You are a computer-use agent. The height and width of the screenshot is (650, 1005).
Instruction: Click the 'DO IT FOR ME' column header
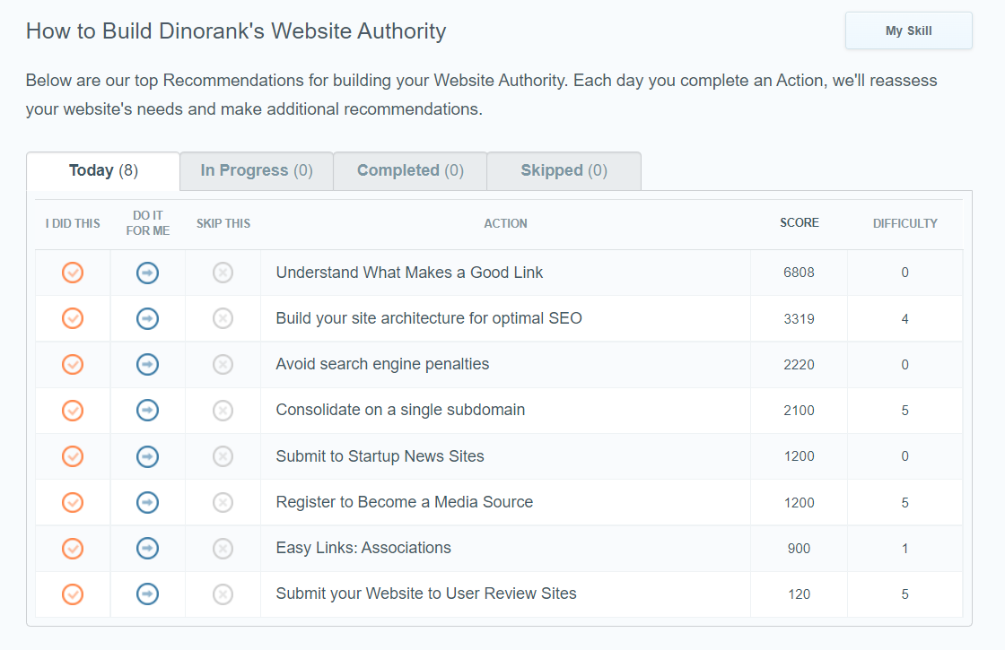click(147, 223)
